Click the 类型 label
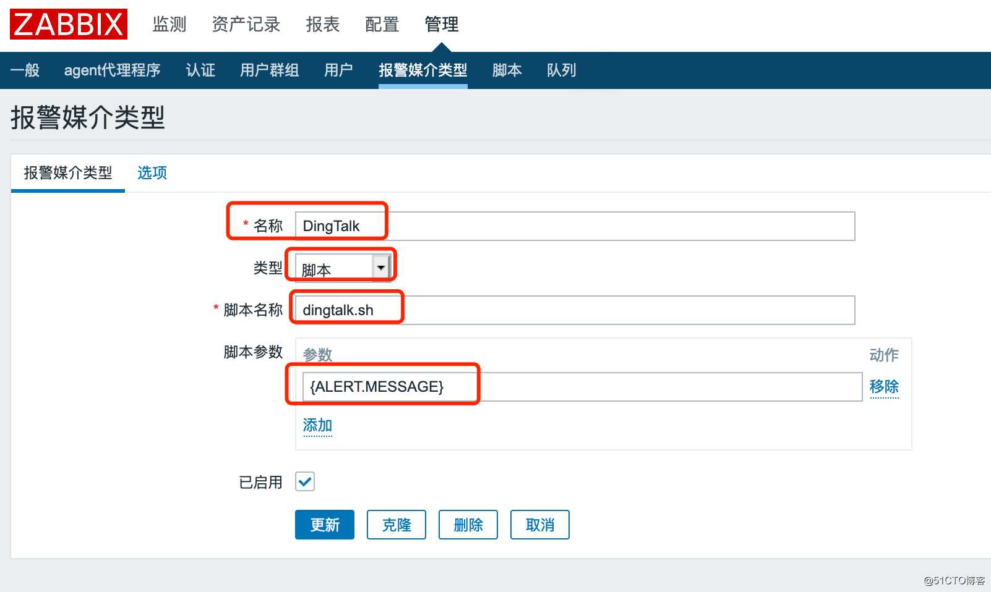Image resolution: width=991 pixels, height=592 pixels. tap(268, 268)
